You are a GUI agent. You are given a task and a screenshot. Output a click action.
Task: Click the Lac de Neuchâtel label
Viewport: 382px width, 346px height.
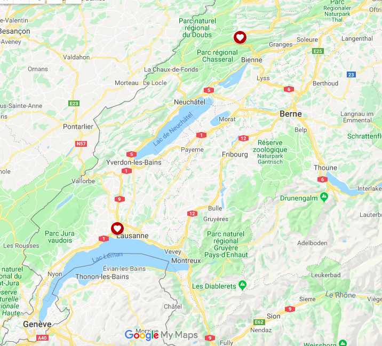(x=173, y=129)
